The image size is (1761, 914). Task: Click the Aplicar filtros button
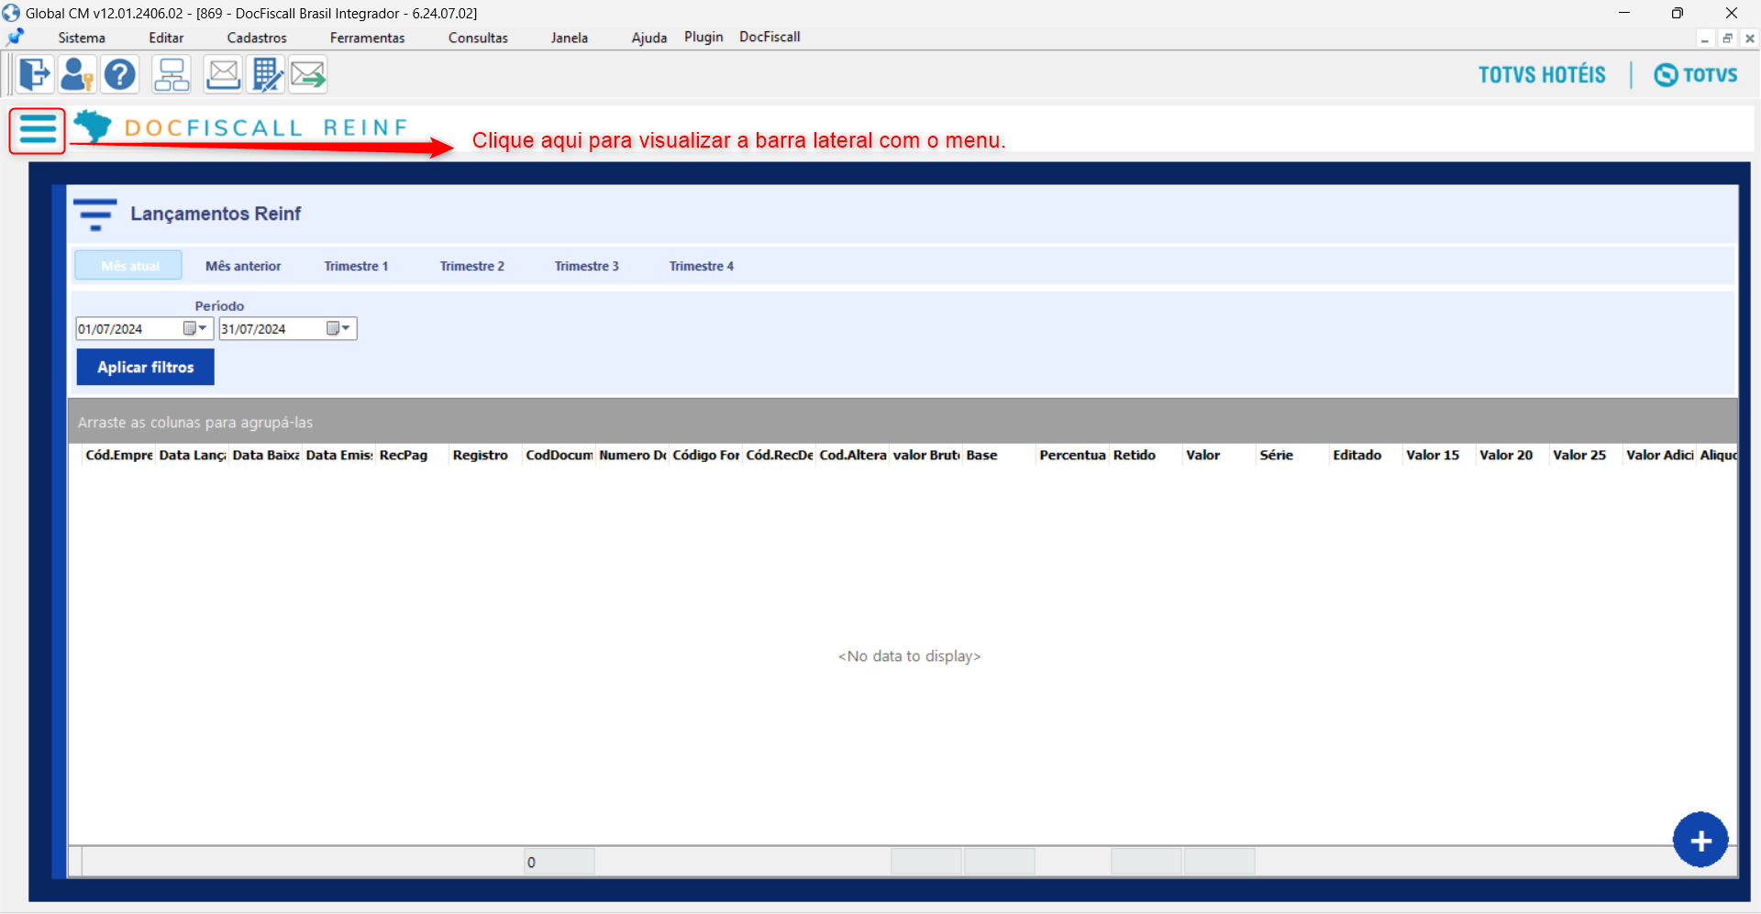click(145, 367)
